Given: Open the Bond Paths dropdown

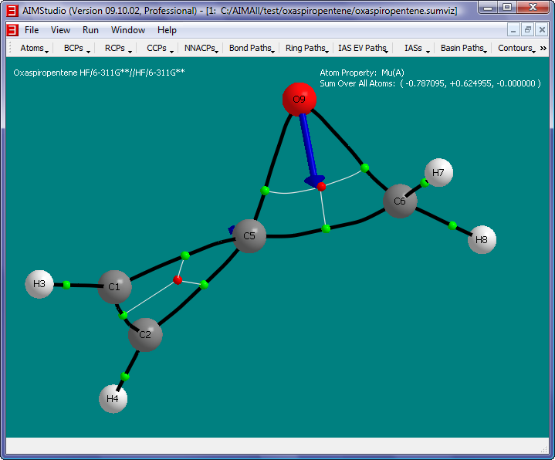Looking at the screenshot, I should [x=252, y=48].
